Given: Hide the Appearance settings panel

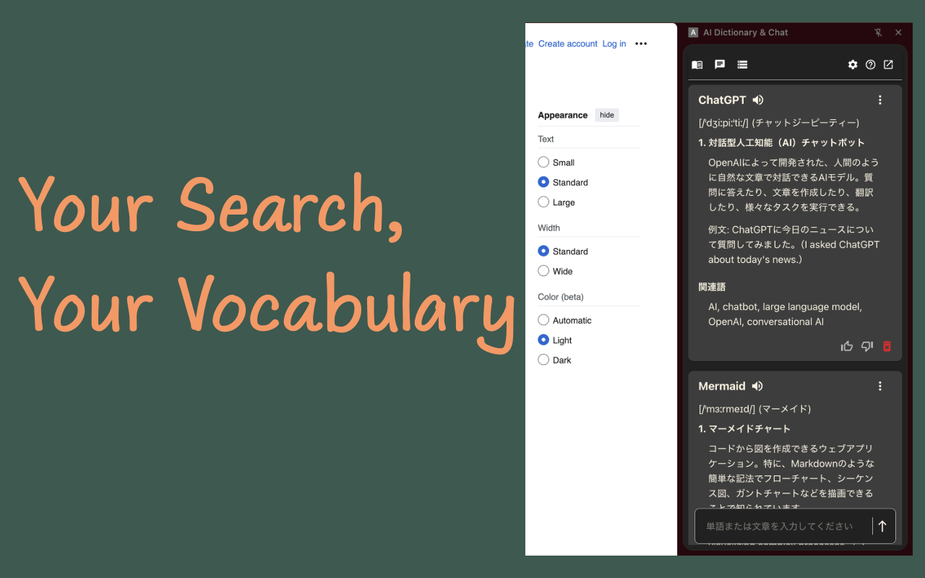Looking at the screenshot, I should (x=607, y=115).
